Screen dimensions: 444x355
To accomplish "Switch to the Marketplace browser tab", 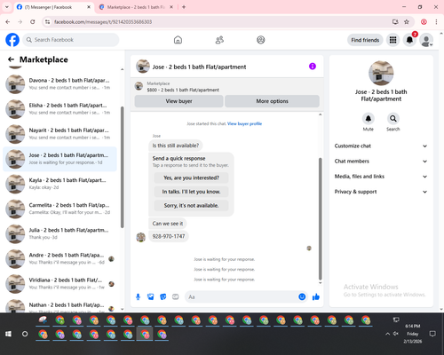I will coord(136,7).
